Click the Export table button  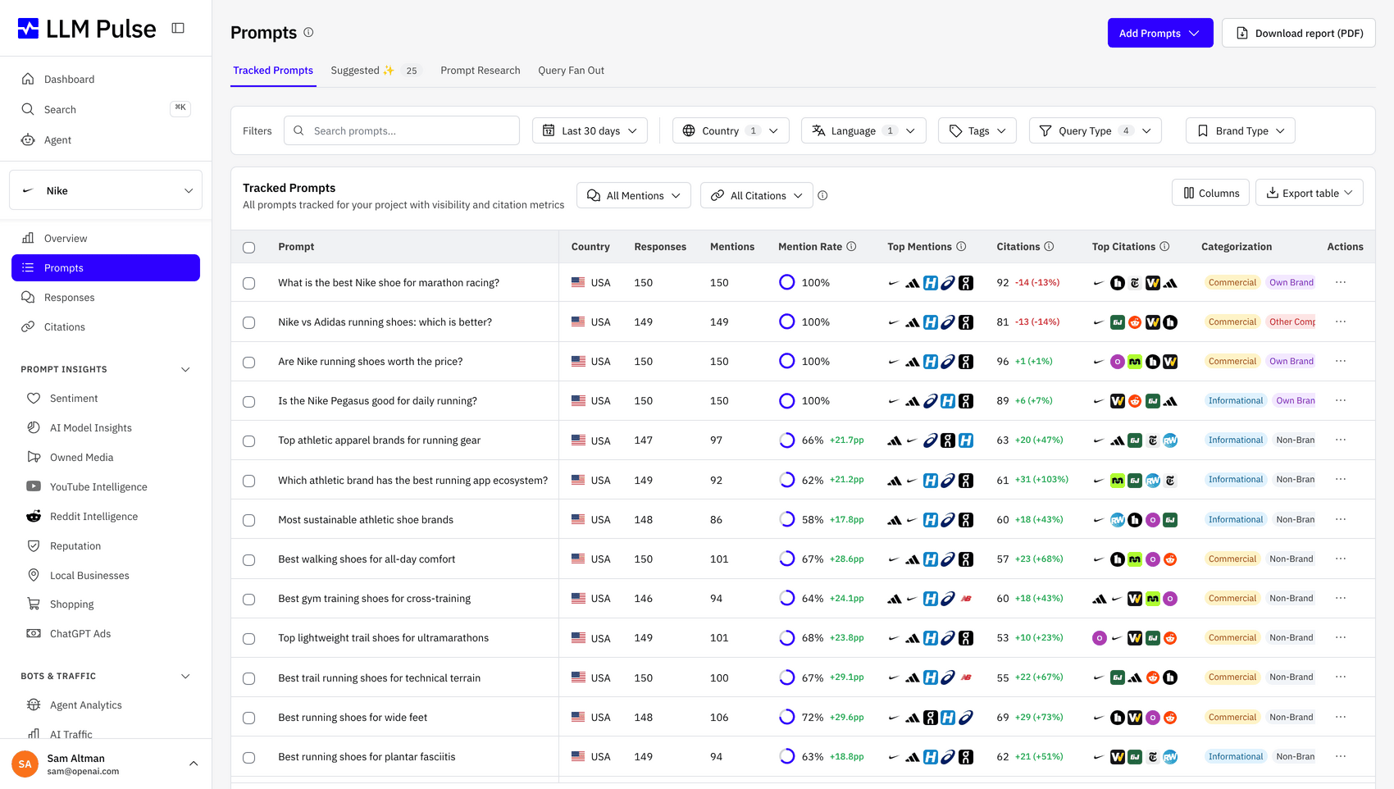click(x=1310, y=193)
